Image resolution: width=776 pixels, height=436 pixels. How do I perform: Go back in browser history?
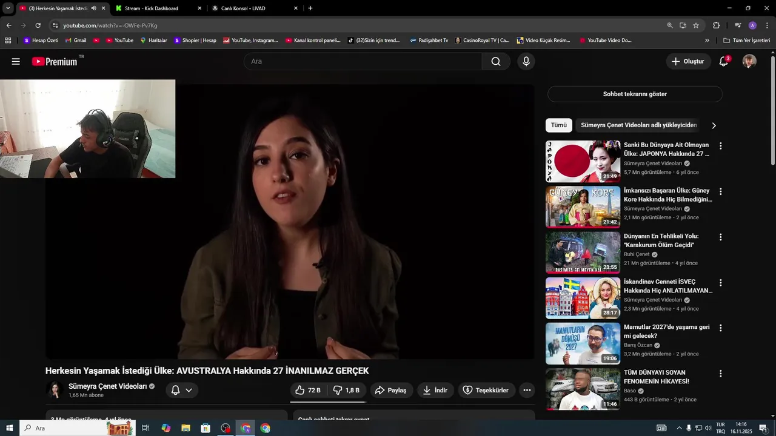coord(8,25)
